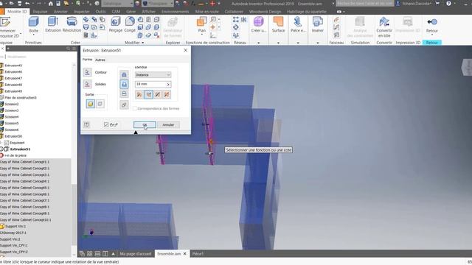Click the dialog help icon at bottom-left of Extrusion dialog

(x=87, y=124)
